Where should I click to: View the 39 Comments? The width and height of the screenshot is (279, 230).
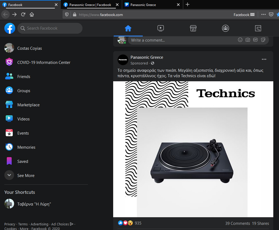[237, 223]
